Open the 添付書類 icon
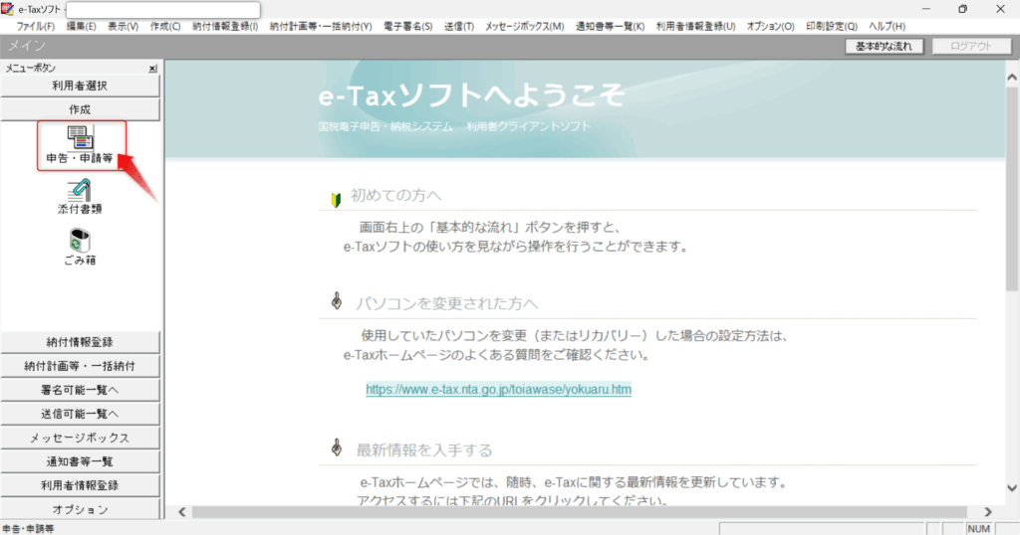 coord(80,197)
